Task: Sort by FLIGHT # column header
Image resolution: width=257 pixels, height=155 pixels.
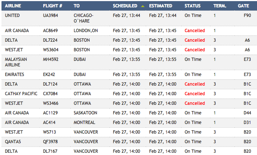Action: 53,6
